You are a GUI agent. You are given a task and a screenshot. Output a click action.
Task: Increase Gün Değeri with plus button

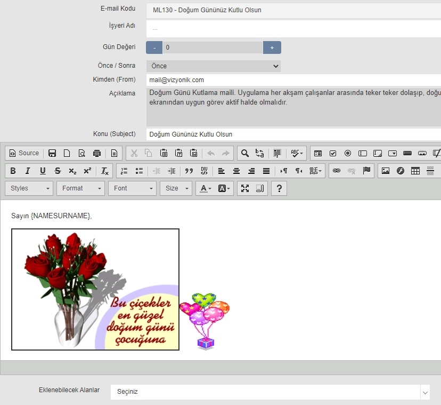coord(272,47)
